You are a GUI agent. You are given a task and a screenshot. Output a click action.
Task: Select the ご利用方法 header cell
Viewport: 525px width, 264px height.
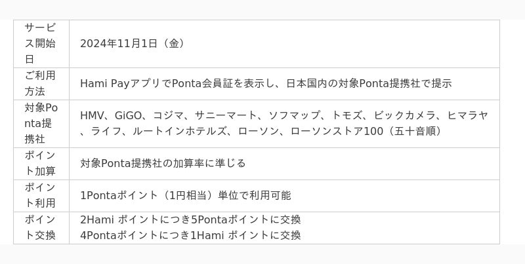41,83
